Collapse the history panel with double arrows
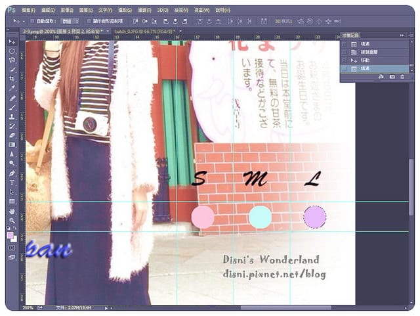This screenshot has height=316, width=420. (402, 35)
